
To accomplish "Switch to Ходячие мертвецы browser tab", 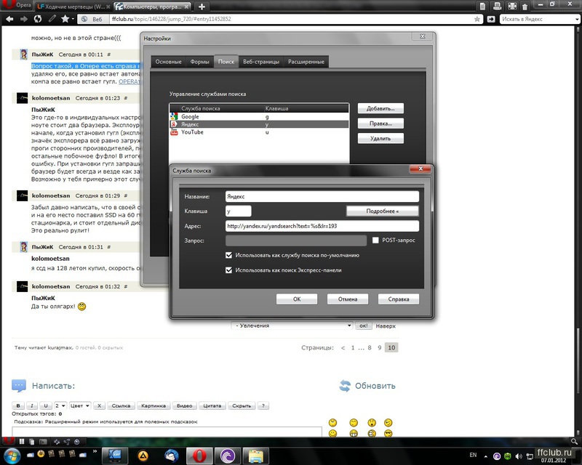I will pos(74,7).
